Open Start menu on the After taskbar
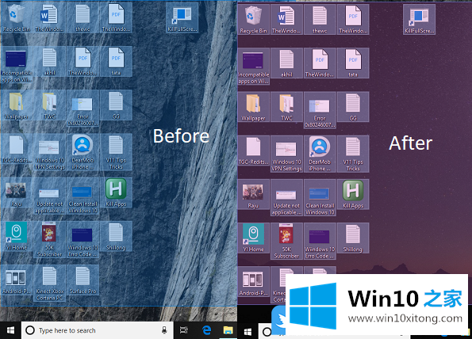This screenshot has width=472, height=339. tap(248, 332)
